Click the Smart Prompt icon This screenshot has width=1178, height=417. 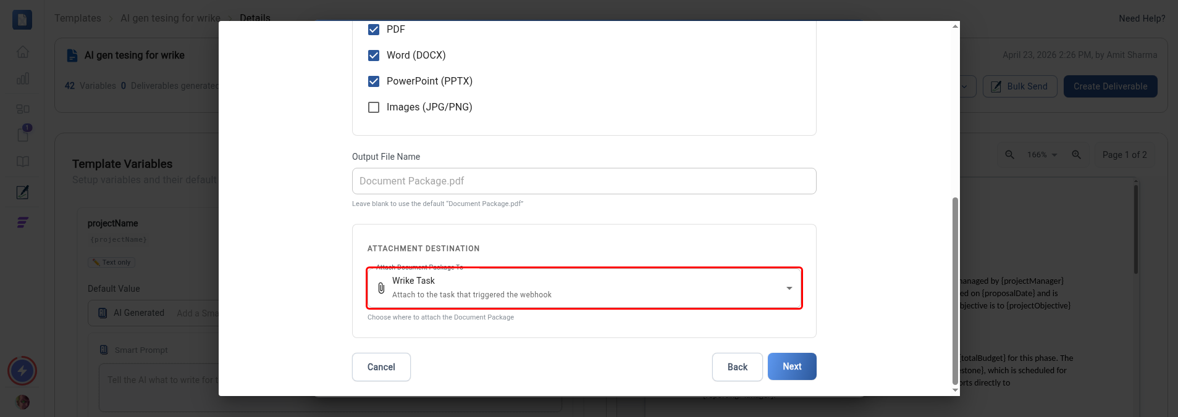[x=104, y=350]
